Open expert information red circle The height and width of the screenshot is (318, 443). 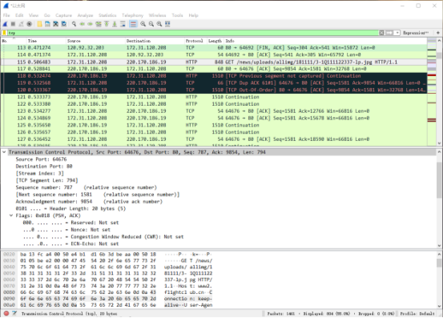tap(6, 313)
